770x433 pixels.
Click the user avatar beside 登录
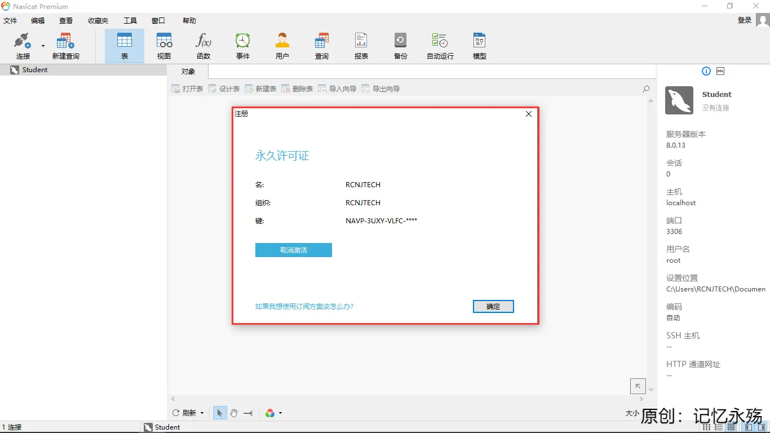pos(763,20)
